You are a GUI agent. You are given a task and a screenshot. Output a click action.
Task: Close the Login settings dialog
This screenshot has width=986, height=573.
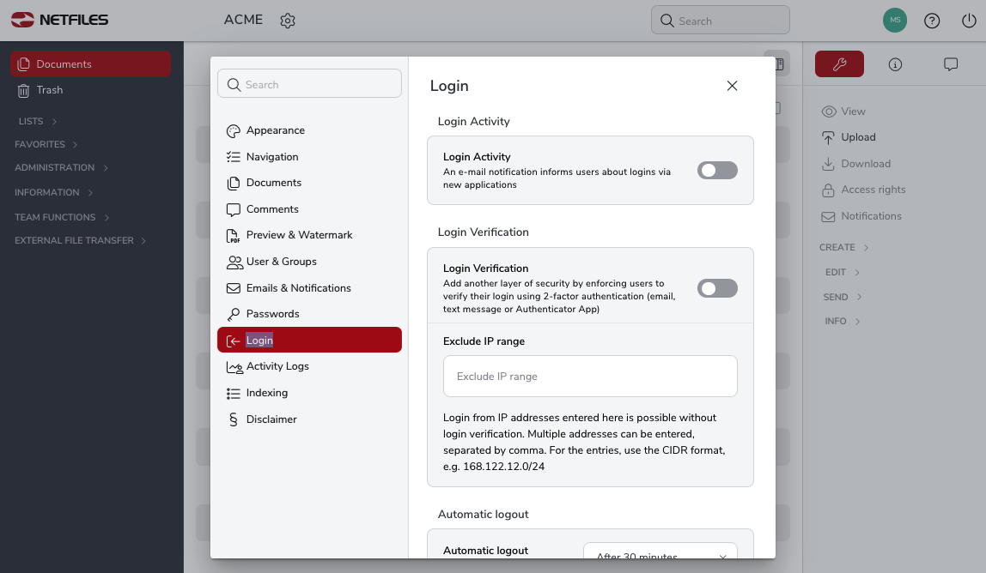pyautogui.click(x=732, y=86)
